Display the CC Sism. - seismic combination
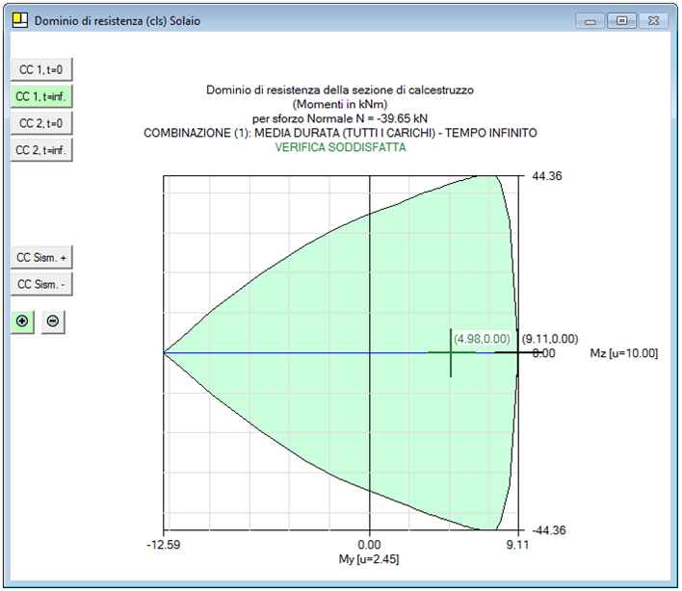This screenshot has width=682, height=591. coord(41,285)
